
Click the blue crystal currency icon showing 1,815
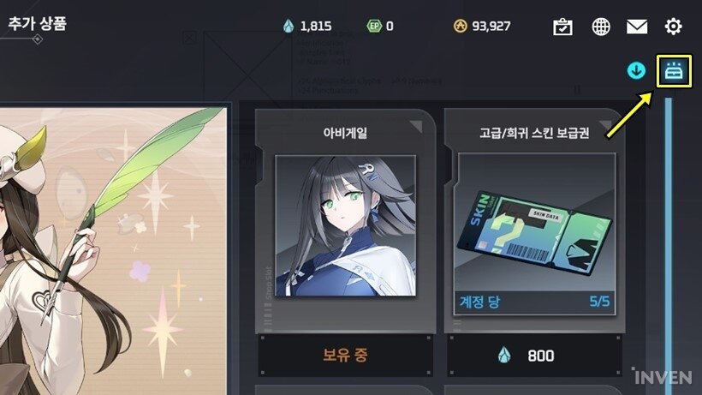289,26
